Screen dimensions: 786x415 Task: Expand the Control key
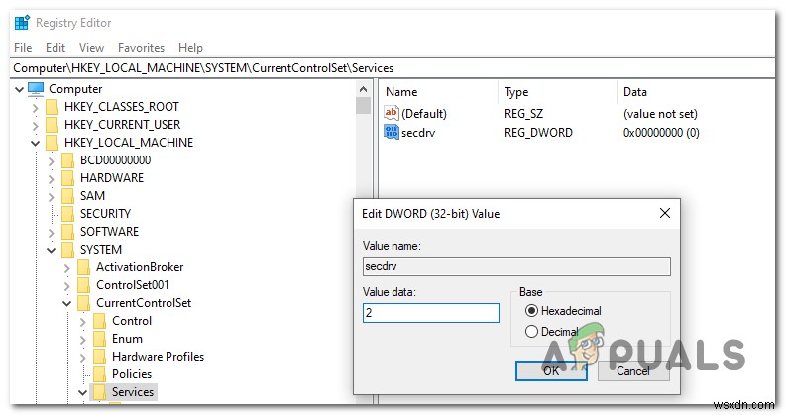83,321
